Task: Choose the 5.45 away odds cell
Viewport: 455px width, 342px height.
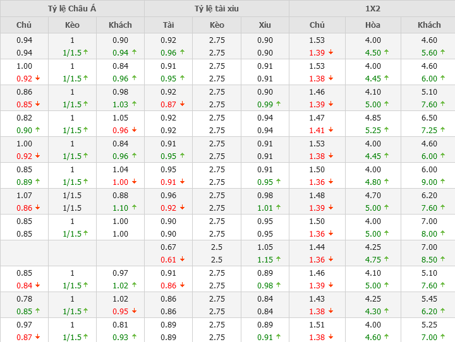Action: click(429, 298)
